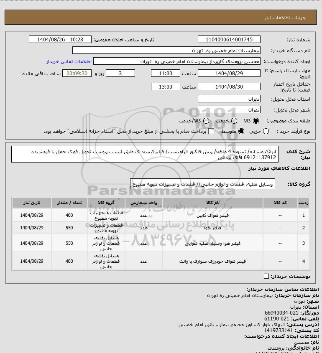Choose the متوسط purchase type radio
This screenshot has height=353, width=322.
[241, 131]
